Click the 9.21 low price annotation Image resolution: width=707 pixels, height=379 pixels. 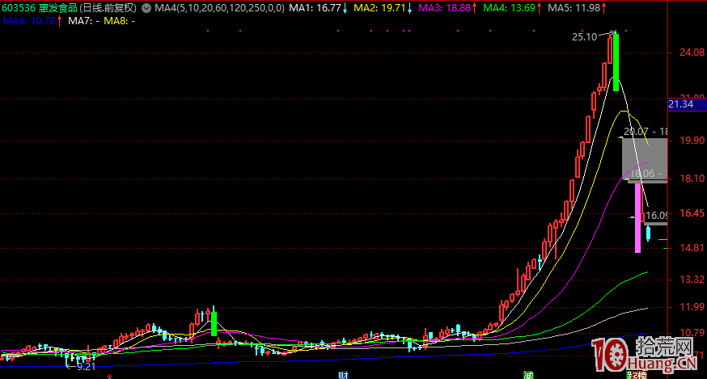pyautogui.click(x=86, y=367)
